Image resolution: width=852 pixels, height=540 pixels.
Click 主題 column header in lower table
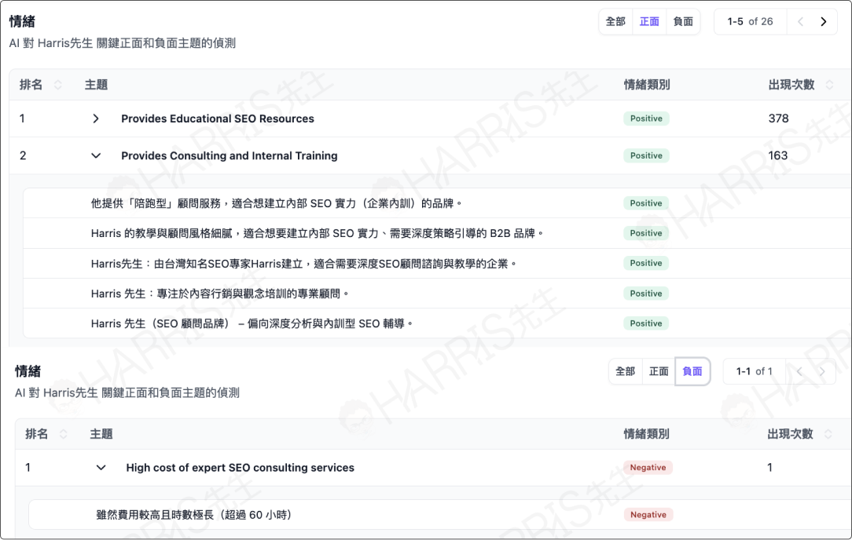click(x=101, y=434)
